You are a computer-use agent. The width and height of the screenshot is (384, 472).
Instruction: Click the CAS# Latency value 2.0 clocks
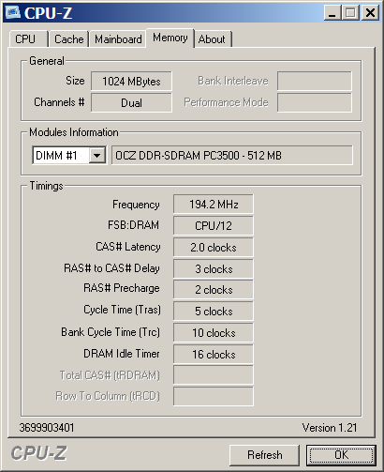214,248
